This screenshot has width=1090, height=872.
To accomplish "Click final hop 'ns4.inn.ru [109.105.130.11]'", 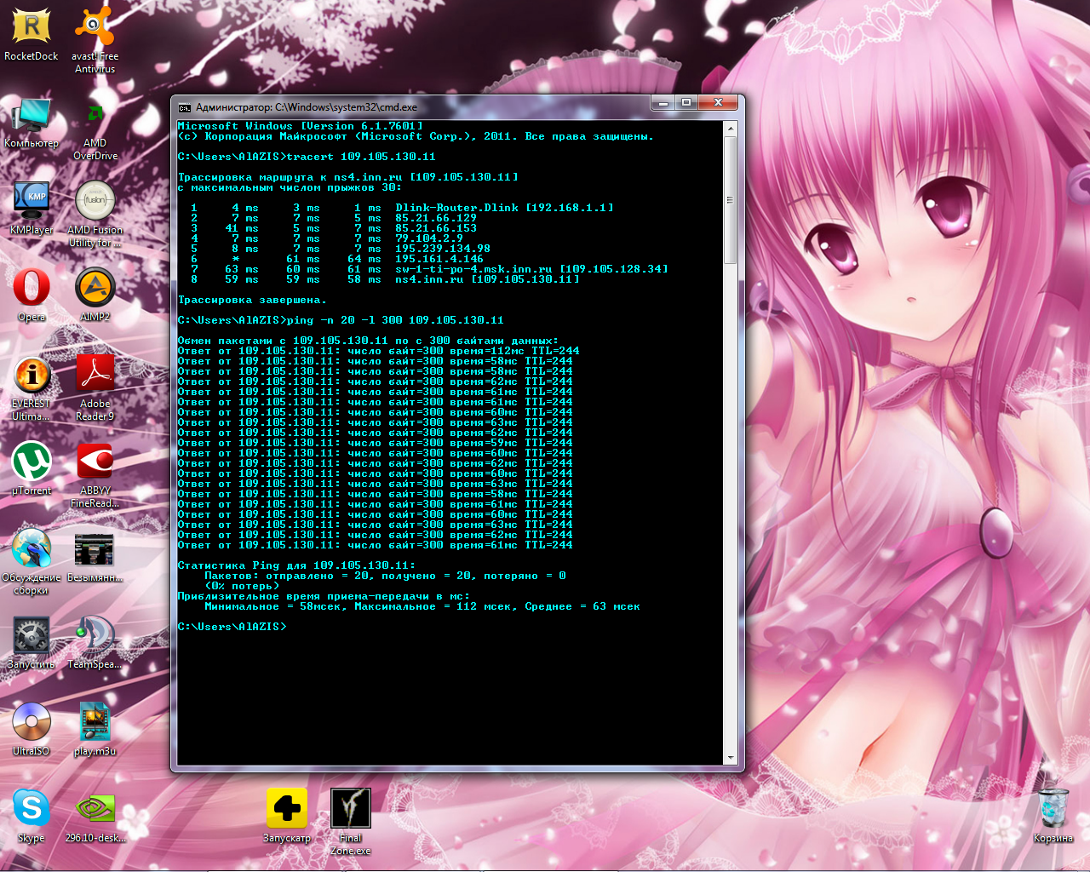I will [487, 279].
